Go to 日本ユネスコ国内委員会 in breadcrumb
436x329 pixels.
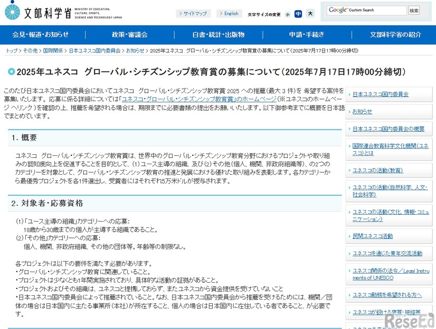[94, 51]
